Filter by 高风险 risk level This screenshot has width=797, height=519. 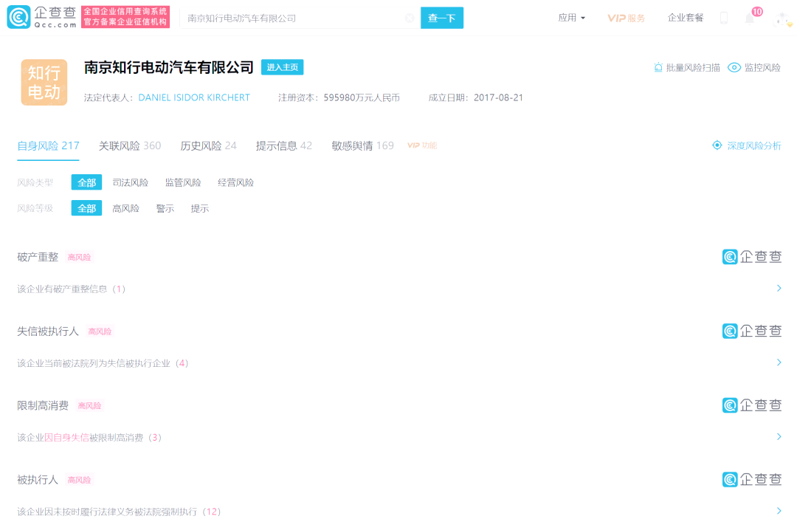tap(125, 208)
